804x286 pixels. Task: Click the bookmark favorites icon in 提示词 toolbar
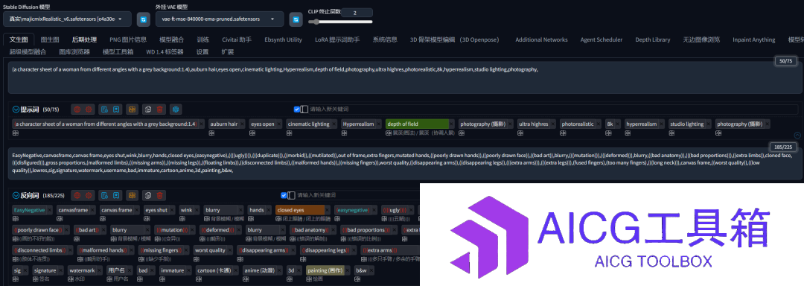(116, 109)
